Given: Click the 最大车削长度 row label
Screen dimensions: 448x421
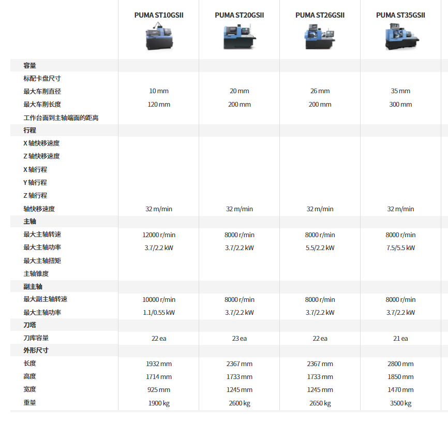Looking at the screenshot, I should (42, 105).
